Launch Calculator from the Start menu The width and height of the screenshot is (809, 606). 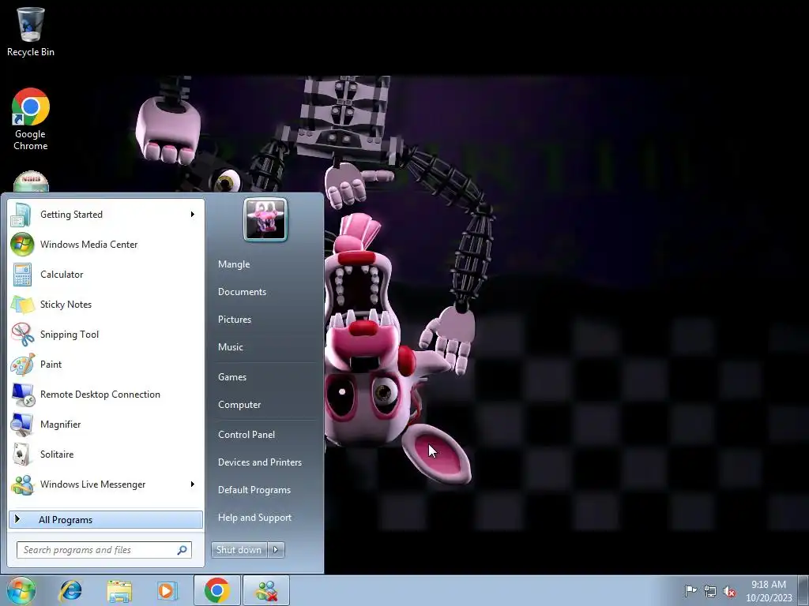(106, 274)
